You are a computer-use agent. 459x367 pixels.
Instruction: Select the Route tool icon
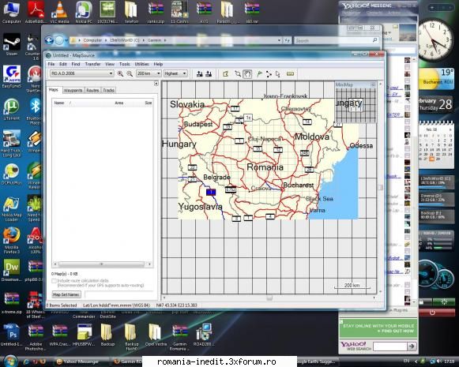tap(269, 73)
